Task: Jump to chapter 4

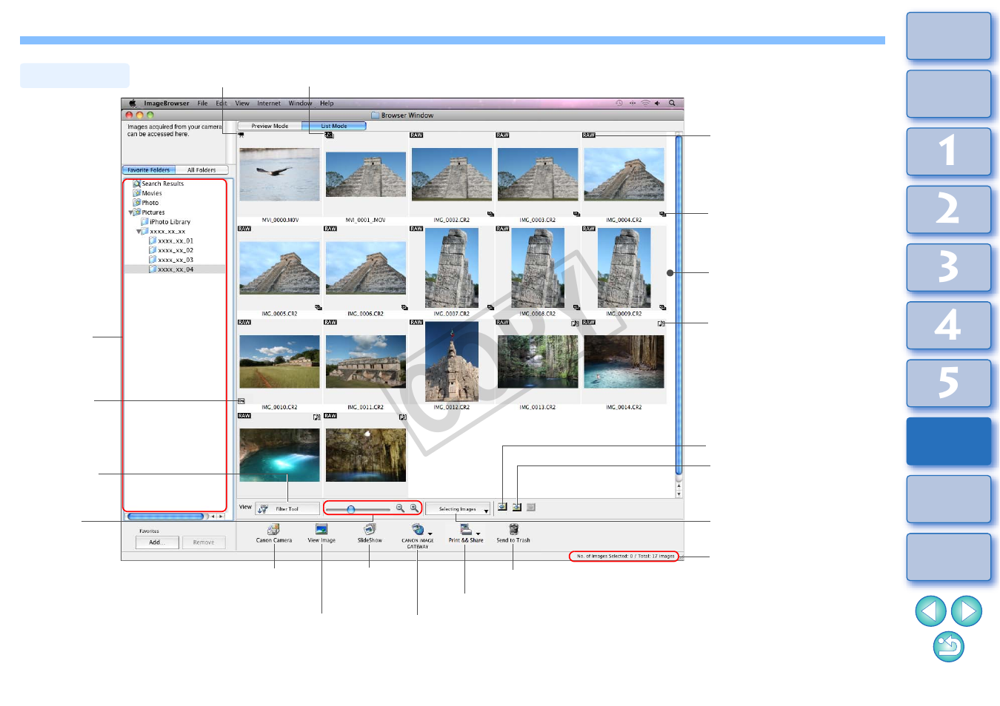Action: pyautogui.click(x=949, y=326)
